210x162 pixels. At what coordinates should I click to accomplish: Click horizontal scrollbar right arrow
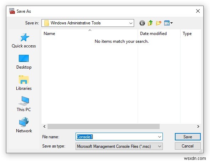coord(198,126)
